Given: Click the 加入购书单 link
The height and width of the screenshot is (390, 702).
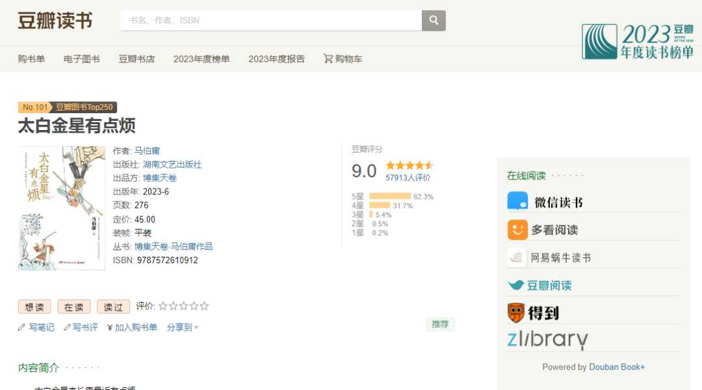Looking at the screenshot, I should pyautogui.click(x=136, y=328).
